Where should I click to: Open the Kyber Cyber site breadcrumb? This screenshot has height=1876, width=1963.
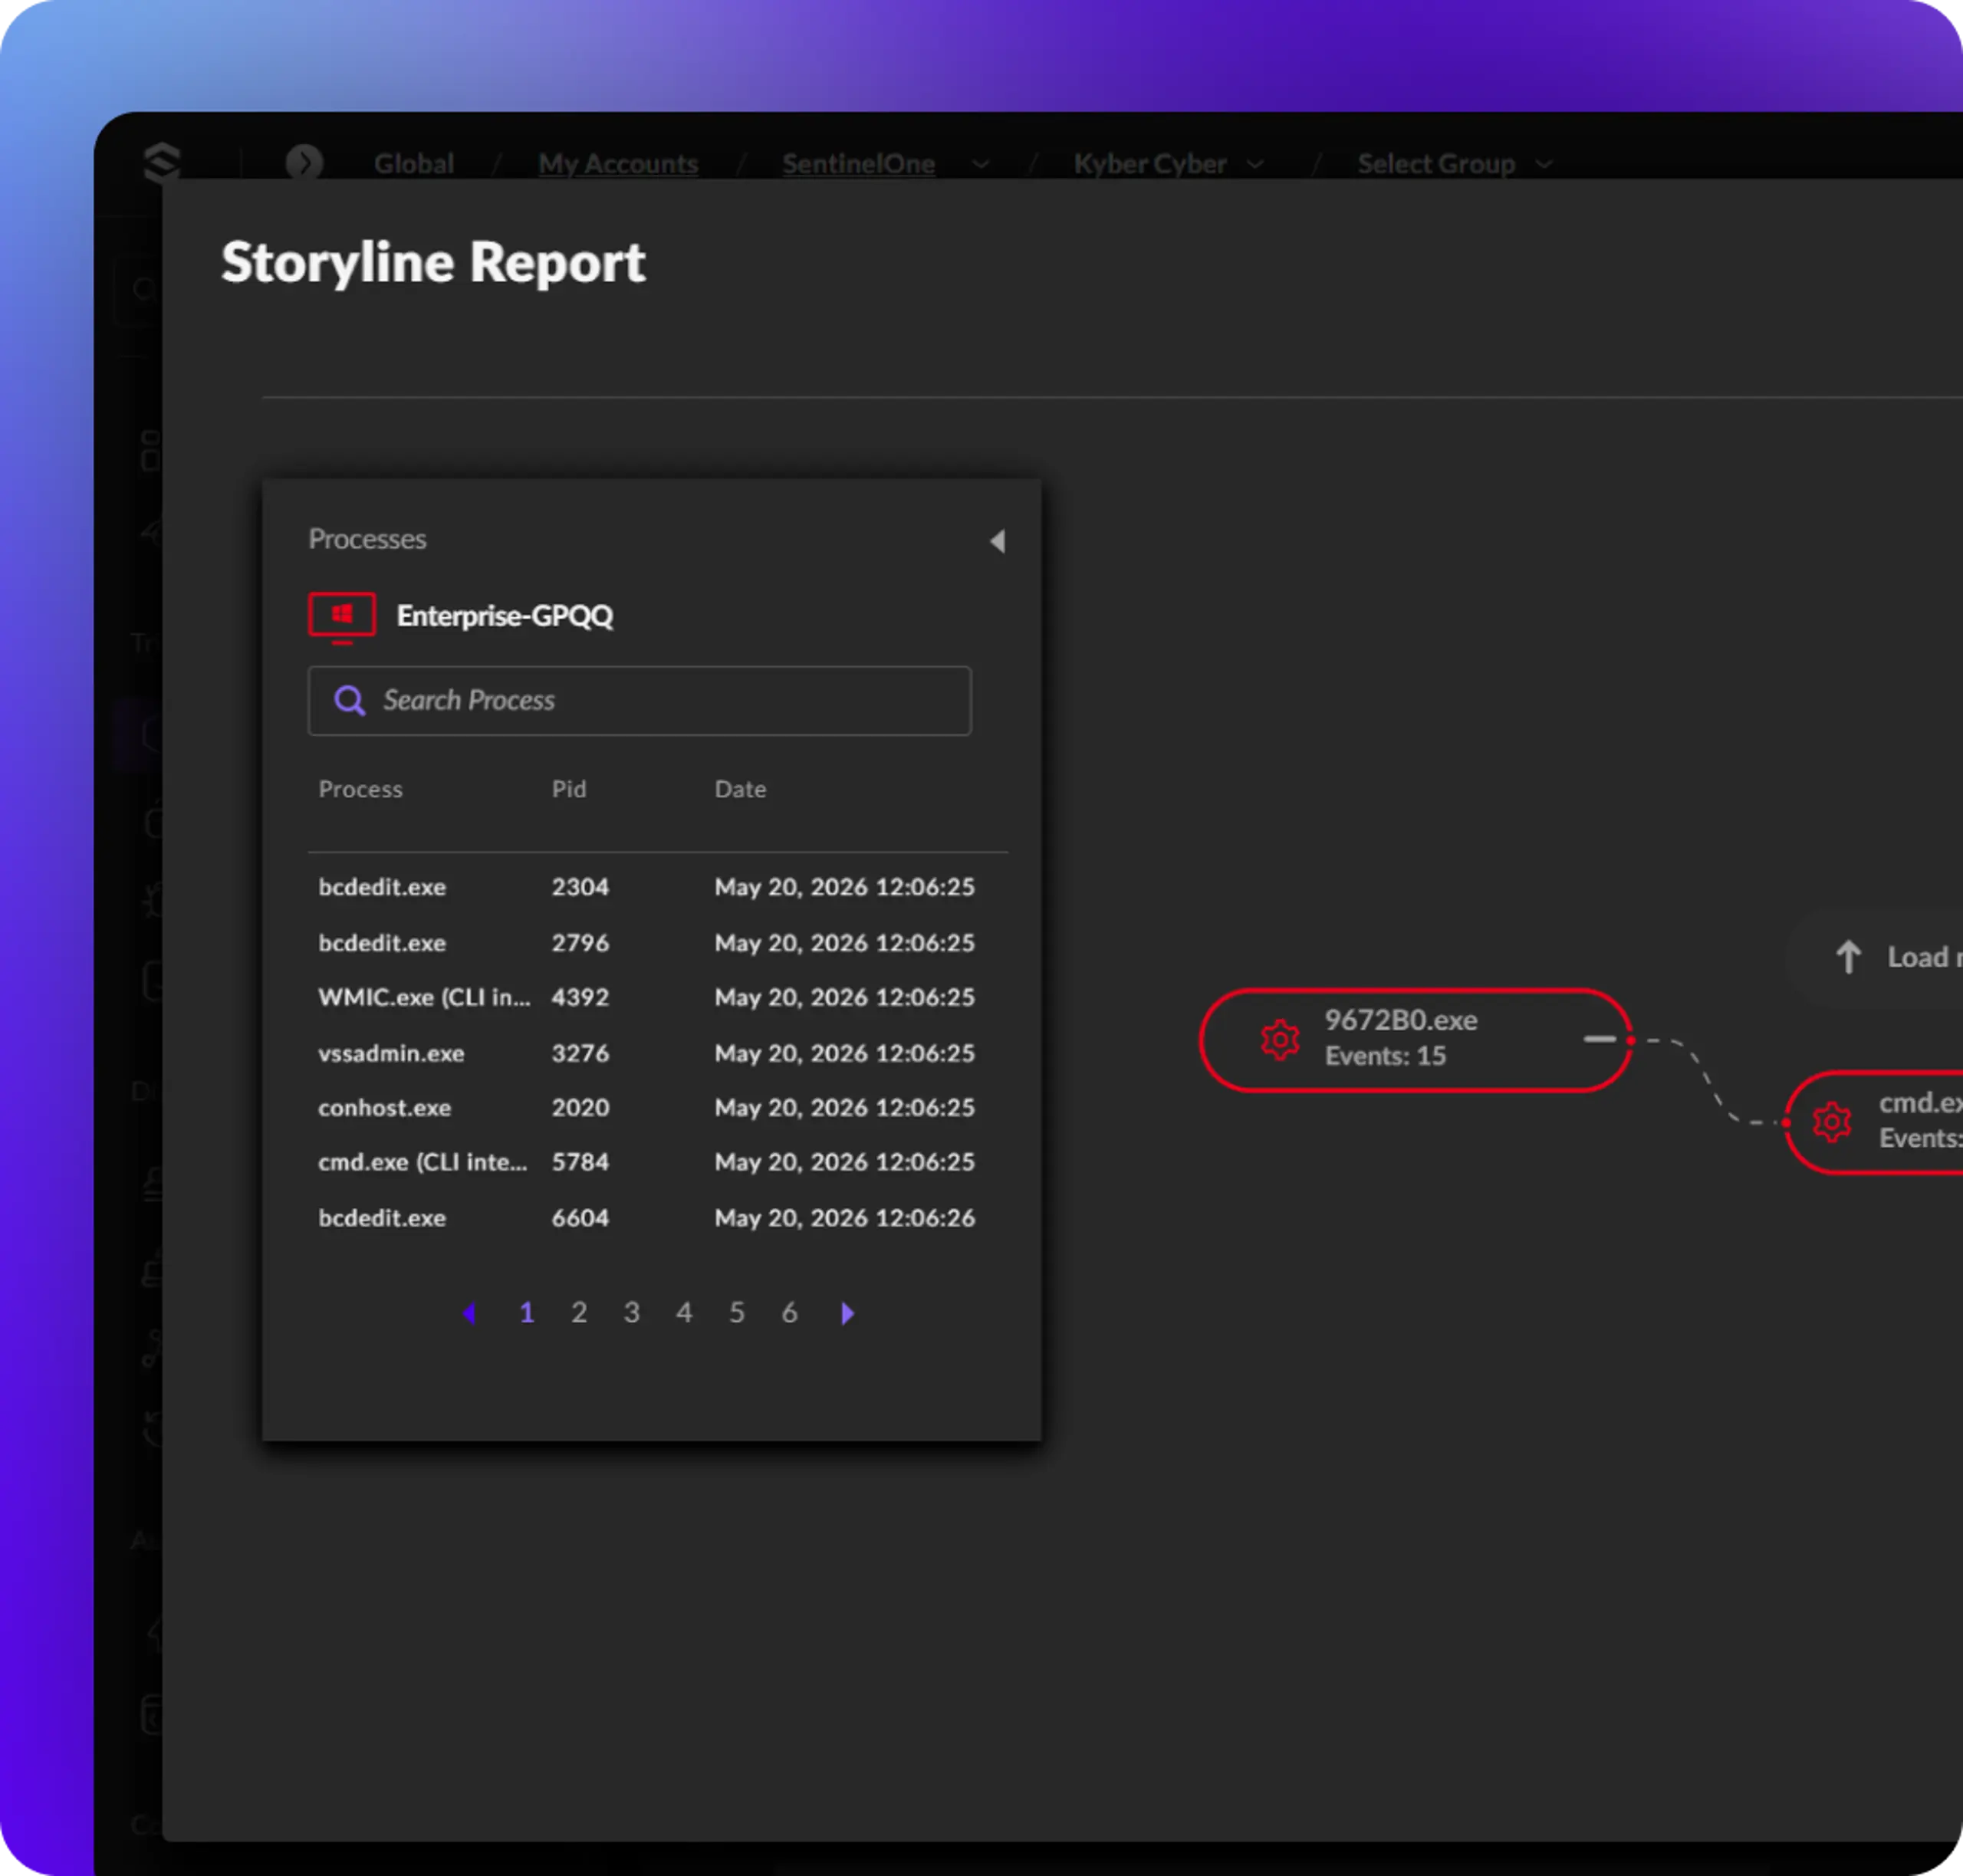point(1150,163)
